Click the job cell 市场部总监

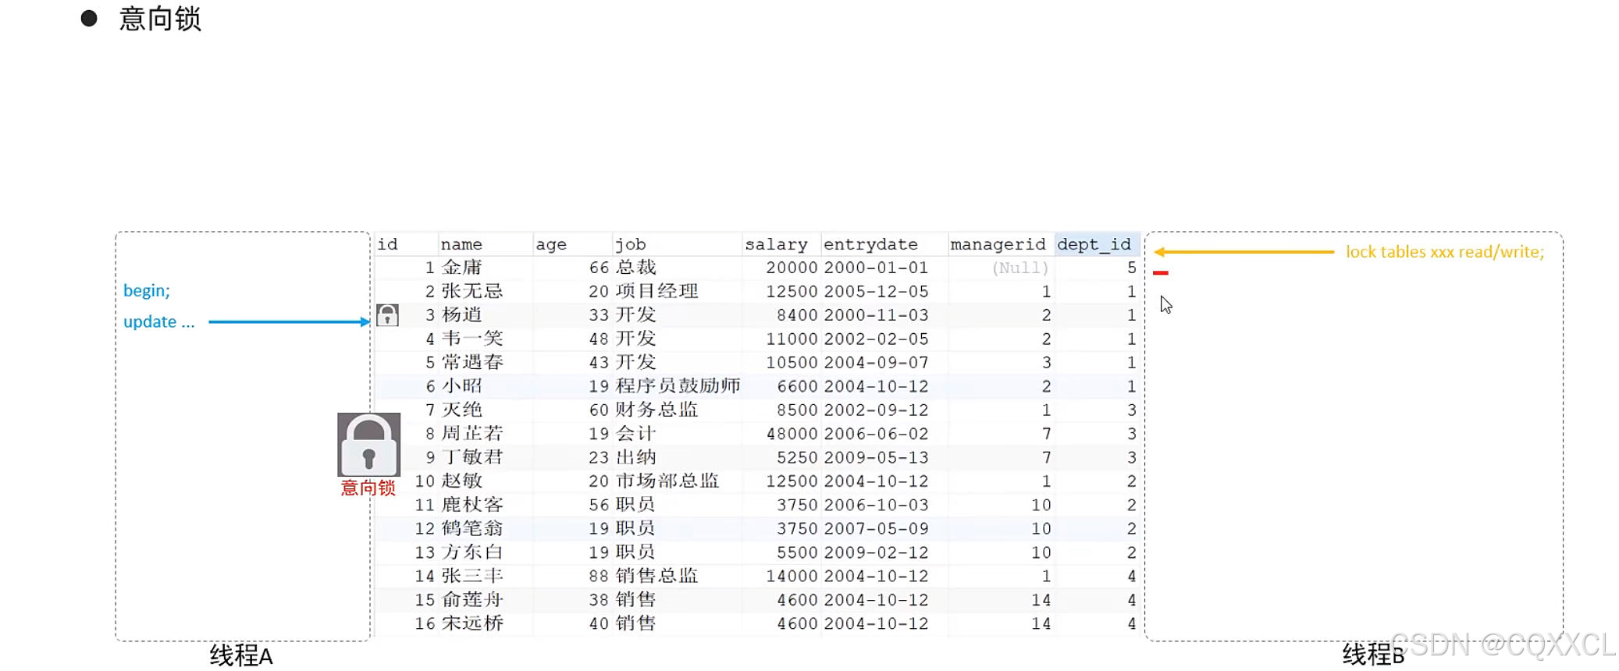pos(667,481)
